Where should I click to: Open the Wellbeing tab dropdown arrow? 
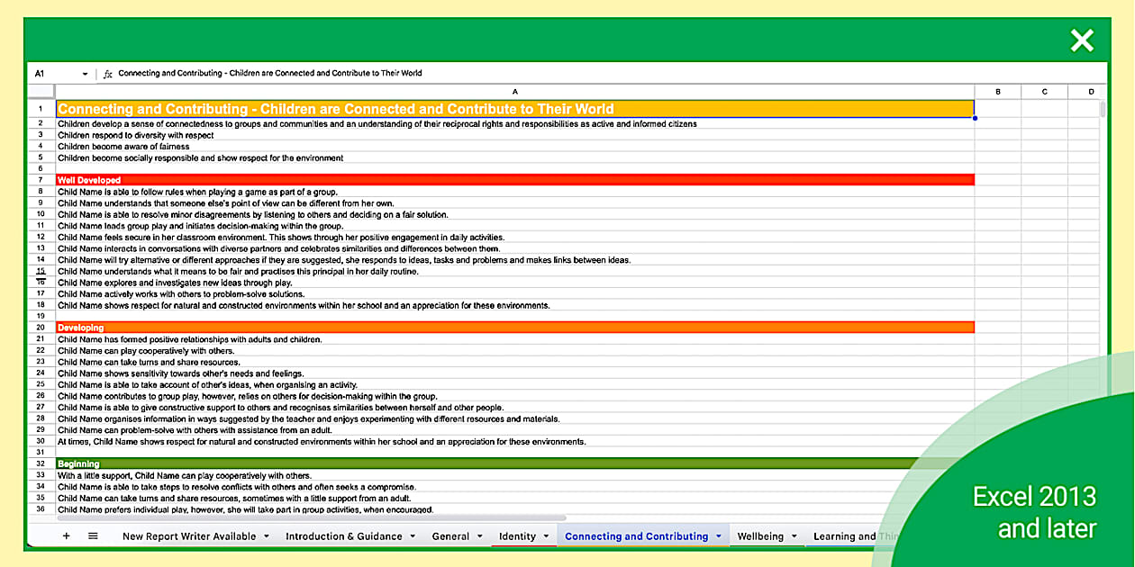[794, 536]
